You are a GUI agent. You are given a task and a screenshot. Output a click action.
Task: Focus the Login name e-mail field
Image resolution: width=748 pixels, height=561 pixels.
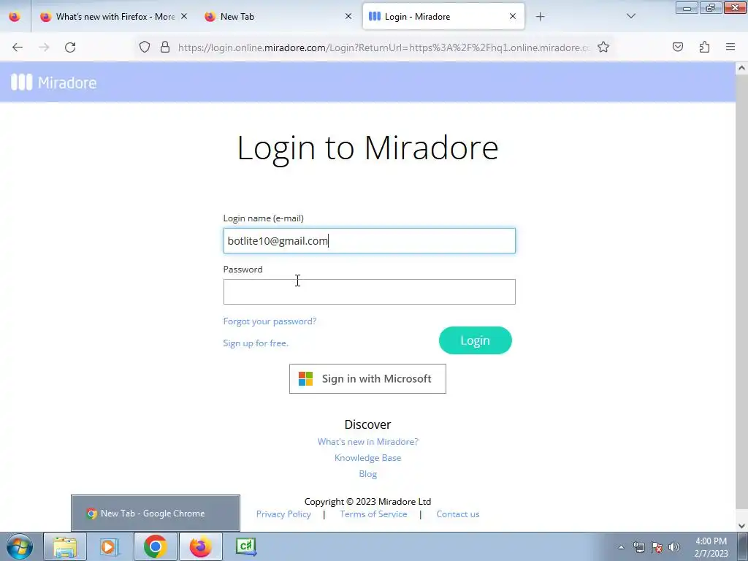tap(369, 240)
